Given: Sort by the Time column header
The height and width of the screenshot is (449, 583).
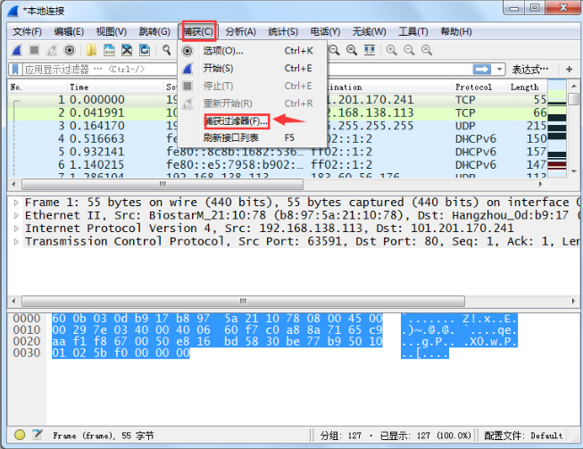Looking at the screenshot, I should click(x=115, y=87).
